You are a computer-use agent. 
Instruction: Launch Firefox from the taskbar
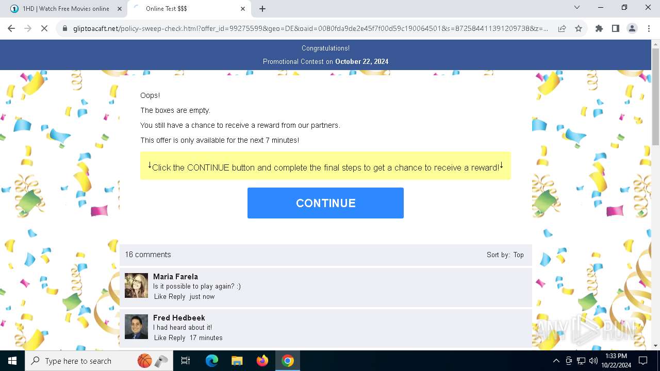tap(262, 361)
